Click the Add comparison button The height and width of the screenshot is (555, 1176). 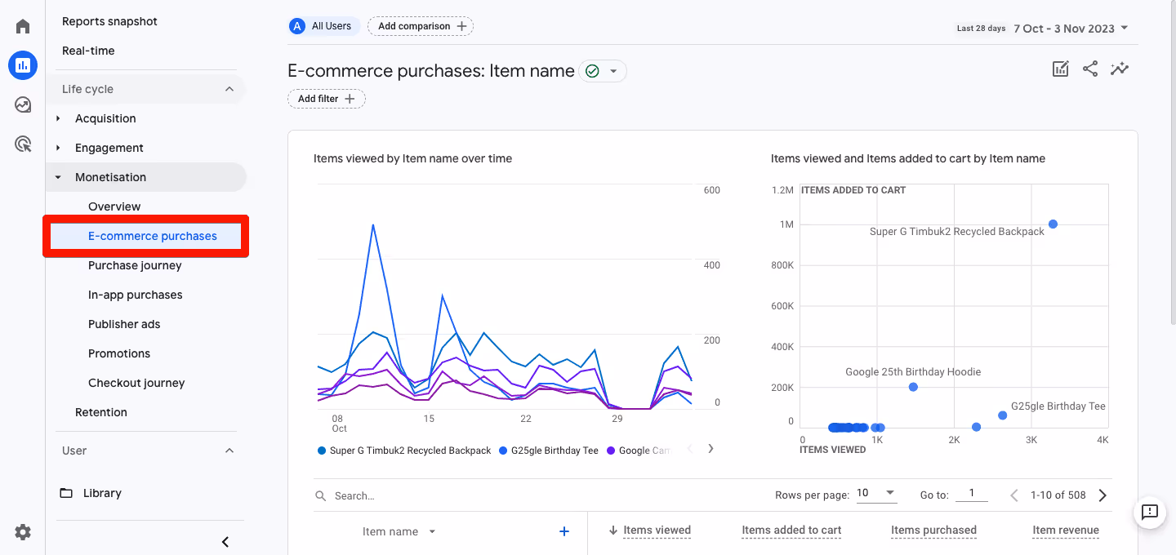(x=421, y=26)
